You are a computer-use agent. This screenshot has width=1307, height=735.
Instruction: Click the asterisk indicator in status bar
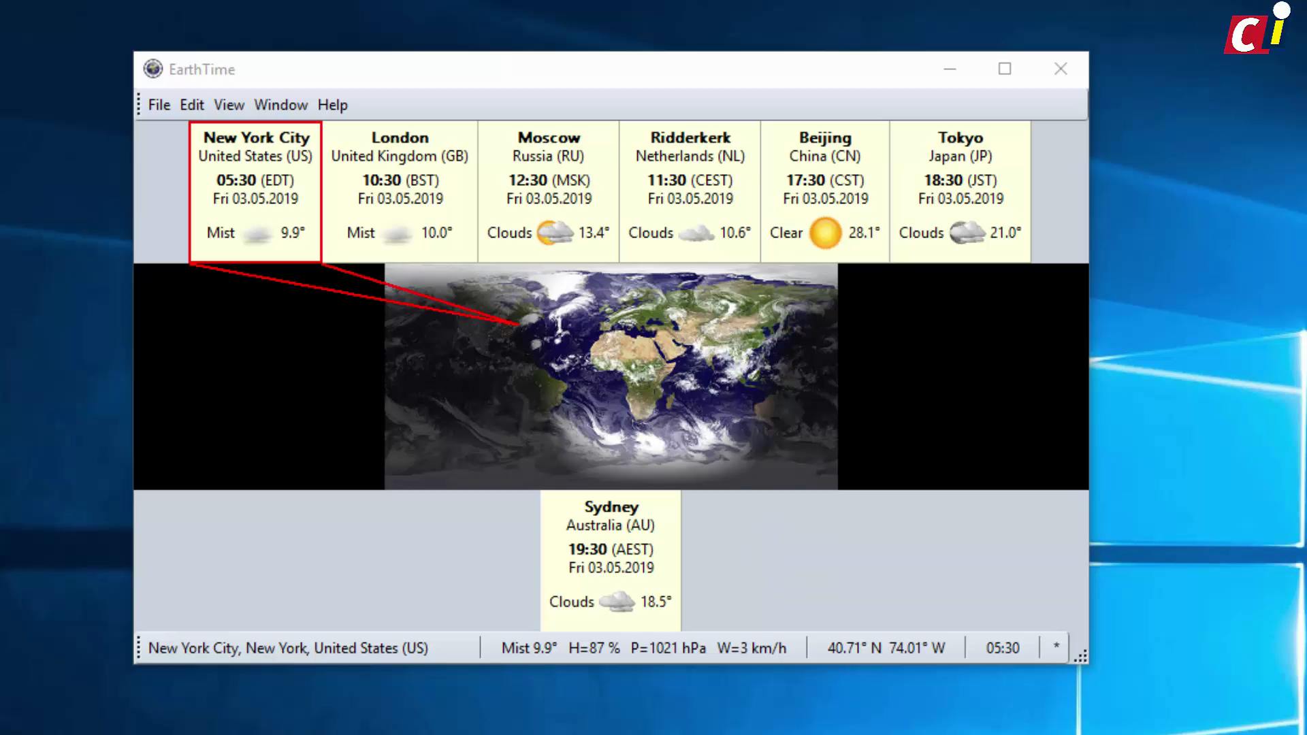point(1056,647)
